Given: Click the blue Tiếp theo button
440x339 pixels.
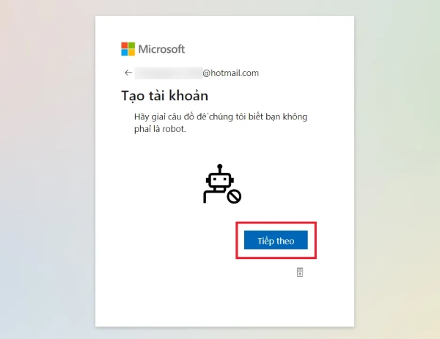Looking at the screenshot, I should tap(276, 240).
